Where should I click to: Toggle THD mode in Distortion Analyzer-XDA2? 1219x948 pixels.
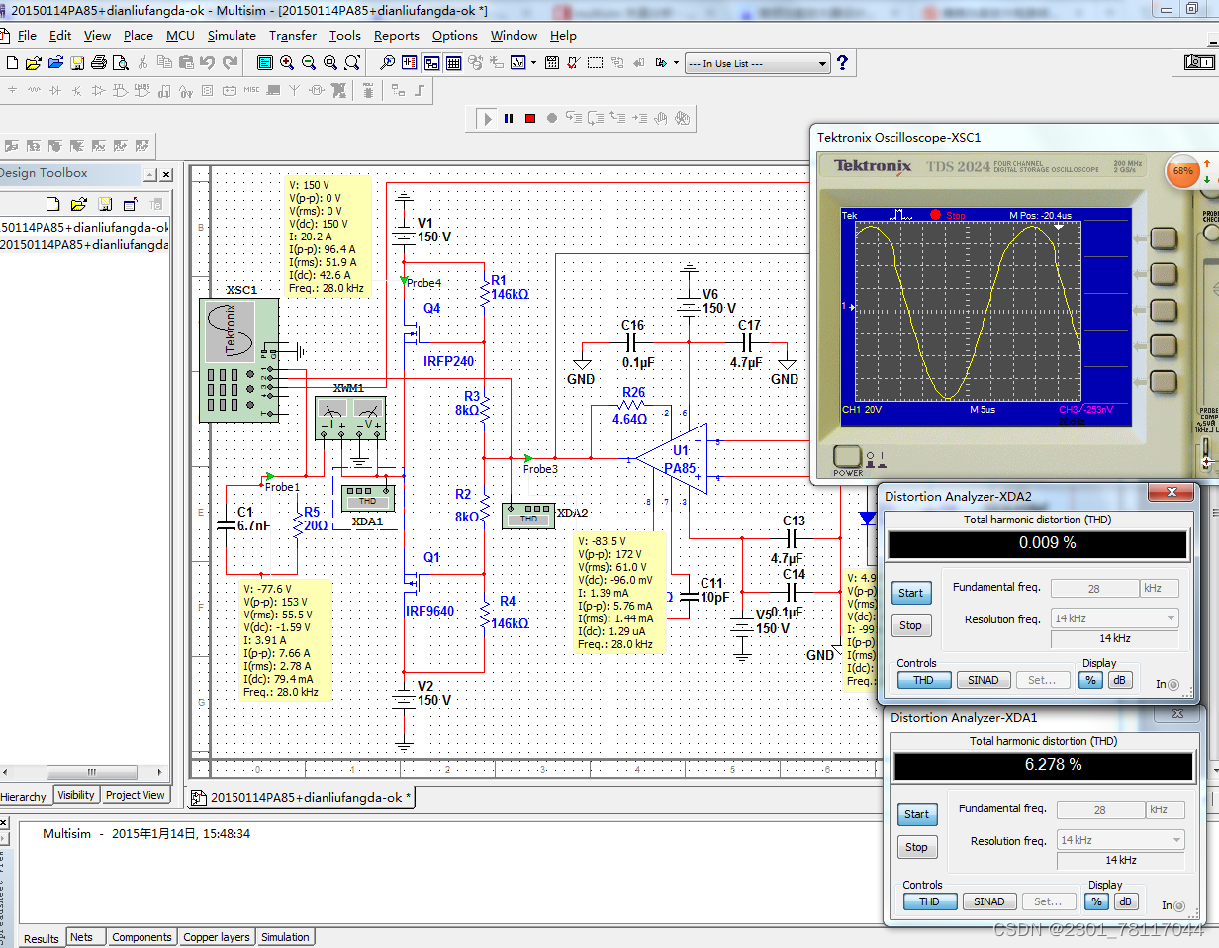pos(923,680)
